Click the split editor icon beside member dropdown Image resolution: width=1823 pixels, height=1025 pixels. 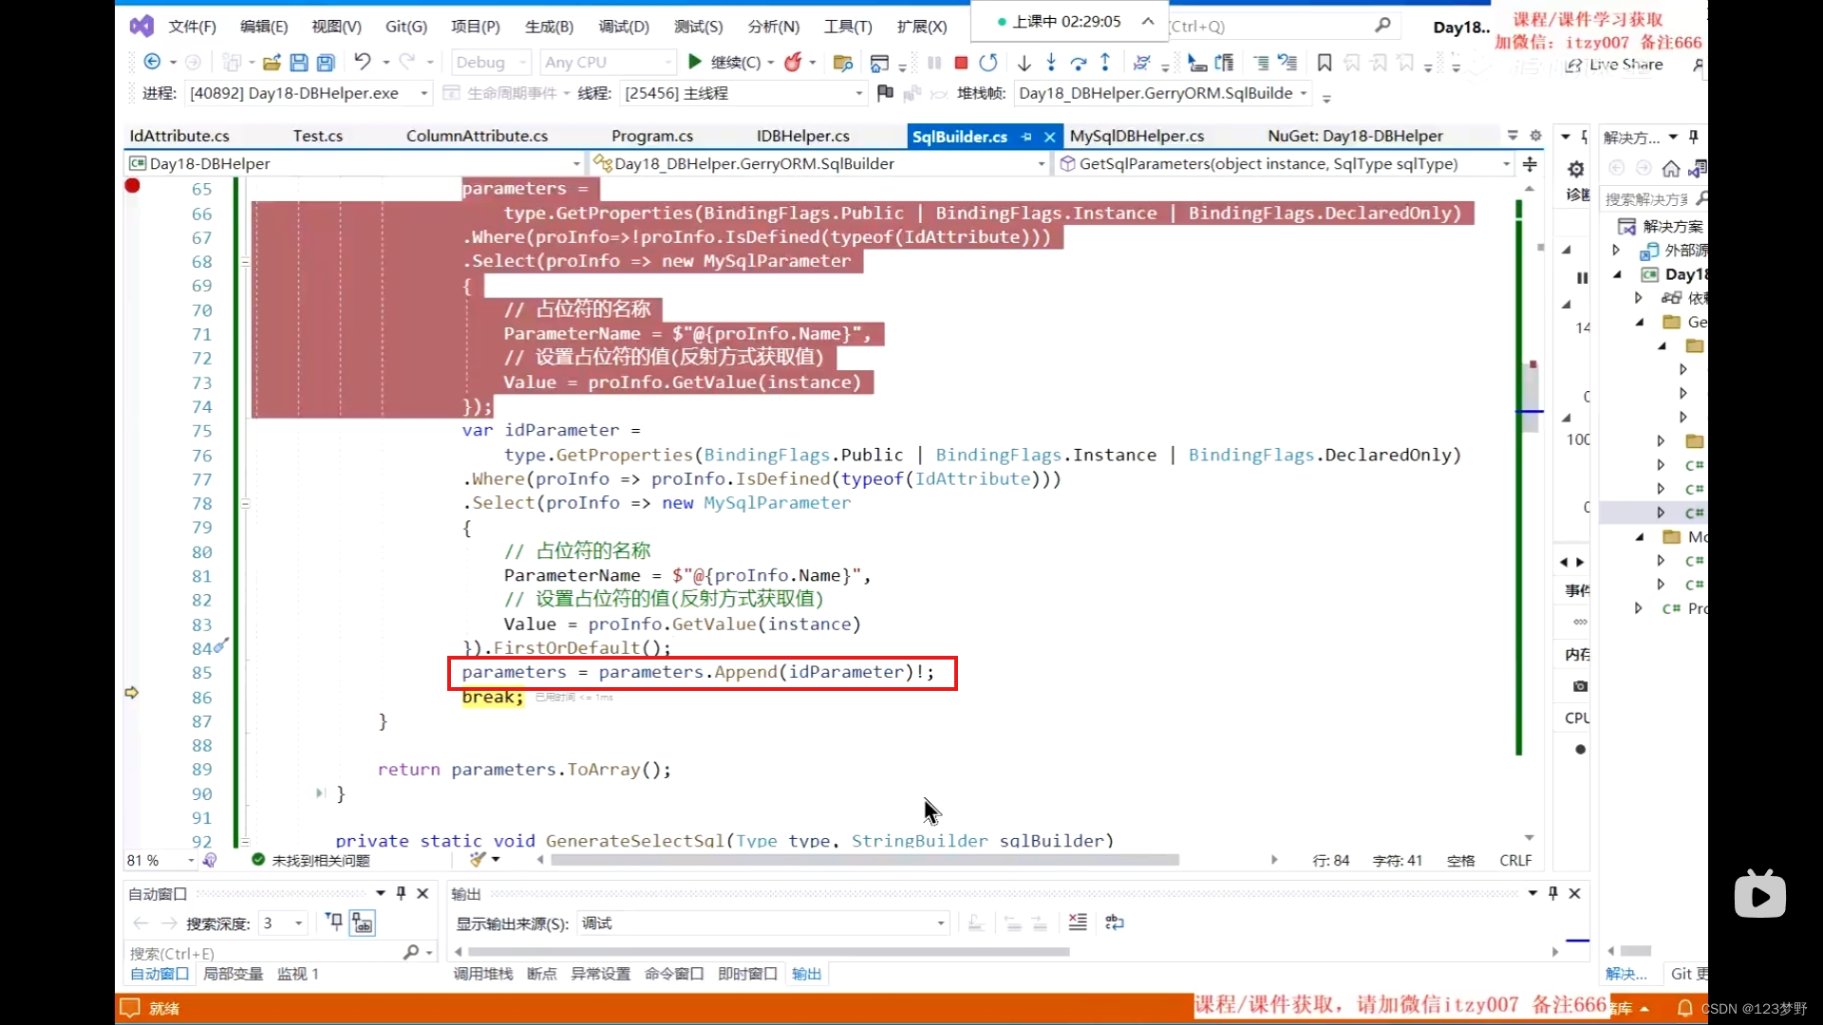tap(1530, 164)
